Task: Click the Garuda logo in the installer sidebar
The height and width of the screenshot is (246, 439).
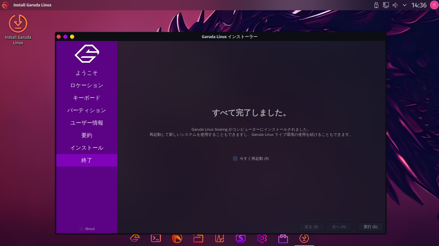Action: (x=87, y=54)
